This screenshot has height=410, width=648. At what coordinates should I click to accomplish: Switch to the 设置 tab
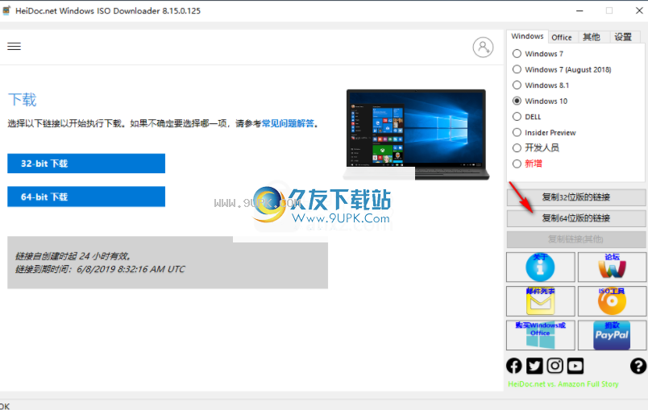623,37
